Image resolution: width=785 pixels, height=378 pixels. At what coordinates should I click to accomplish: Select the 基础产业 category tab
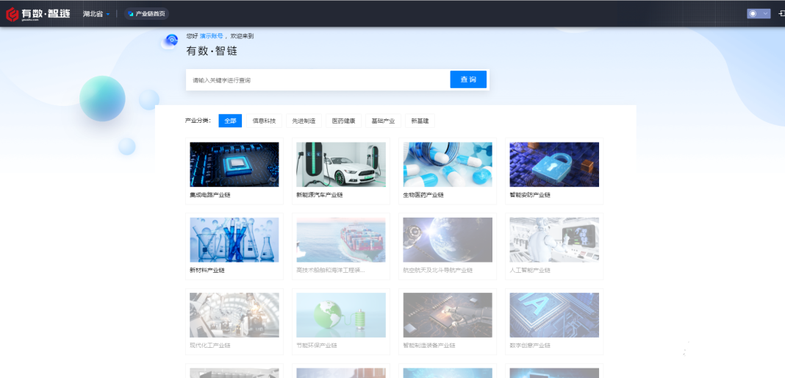(383, 121)
